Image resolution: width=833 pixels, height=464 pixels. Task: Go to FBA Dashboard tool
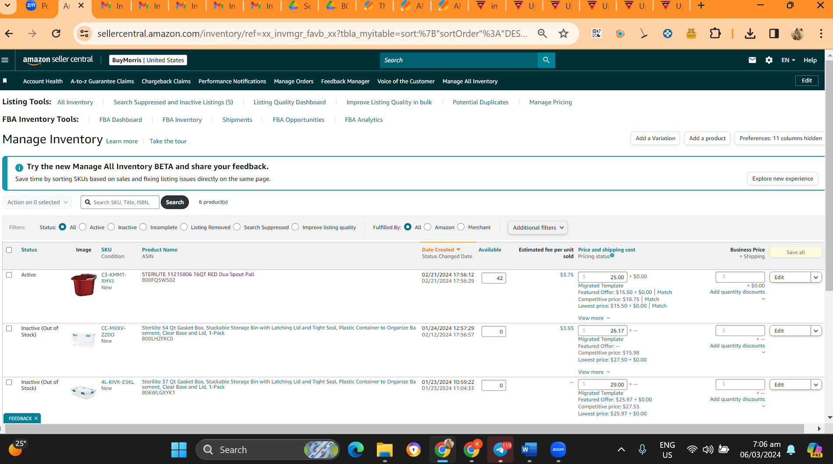121,120
